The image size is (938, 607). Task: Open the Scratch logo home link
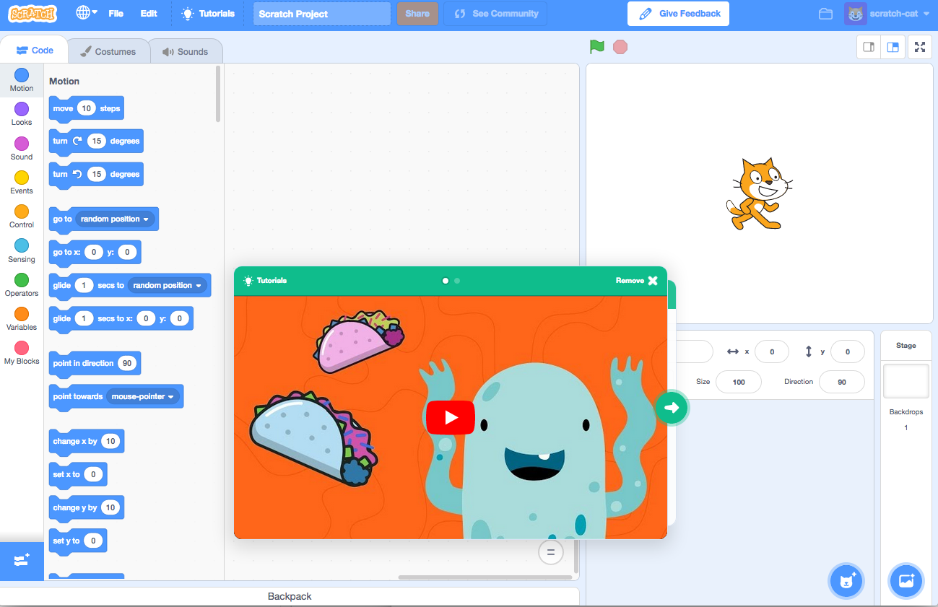click(x=33, y=13)
